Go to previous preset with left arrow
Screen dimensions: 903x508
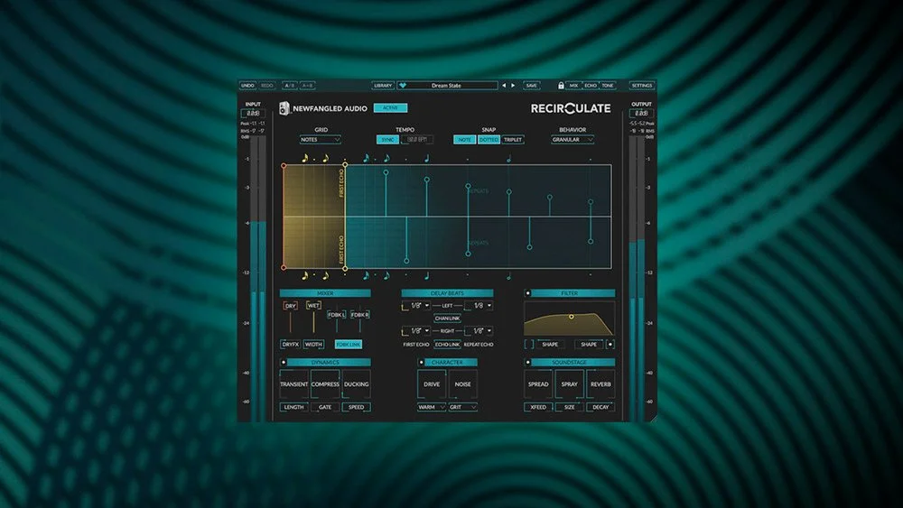pos(504,85)
